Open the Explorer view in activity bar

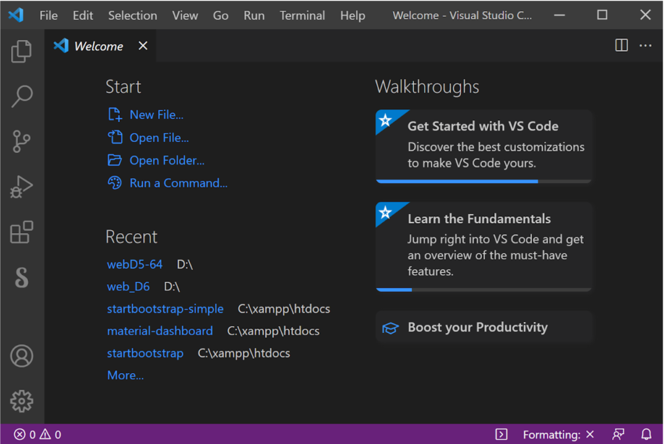click(x=22, y=51)
